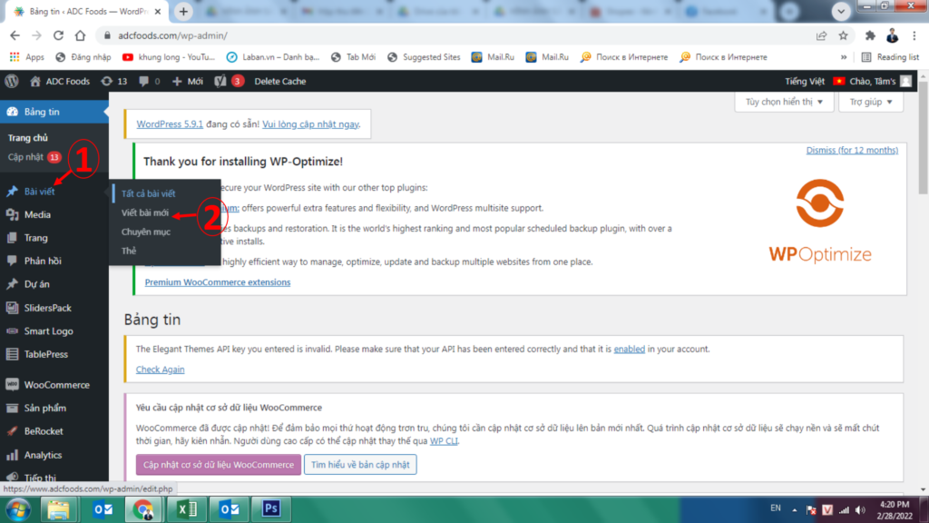The width and height of the screenshot is (929, 523).
Task: Expand hidden bookmarks chevron
Action: tap(844, 57)
